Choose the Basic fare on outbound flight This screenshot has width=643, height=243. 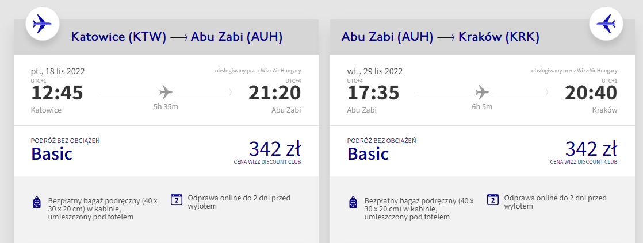click(52, 153)
